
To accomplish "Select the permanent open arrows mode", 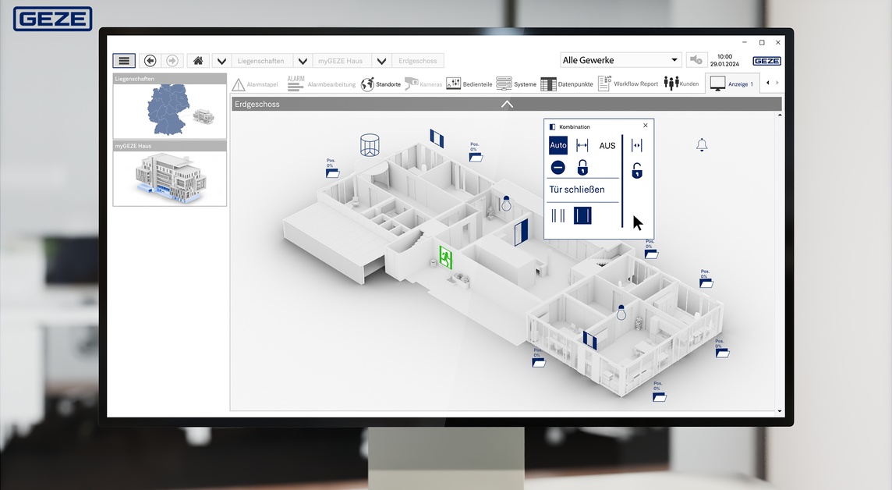I will (x=582, y=146).
